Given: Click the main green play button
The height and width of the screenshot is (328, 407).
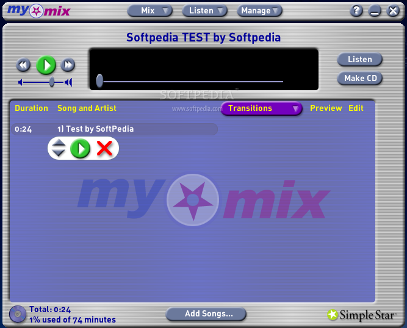Looking at the screenshot, I should [x=46, y=65].
